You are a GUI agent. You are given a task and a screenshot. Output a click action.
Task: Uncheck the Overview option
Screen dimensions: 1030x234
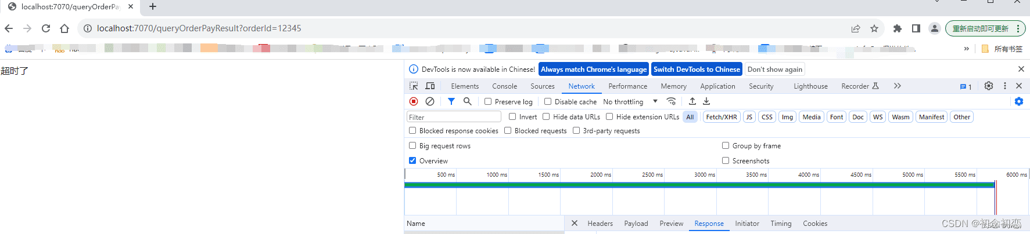coord(412,160)
